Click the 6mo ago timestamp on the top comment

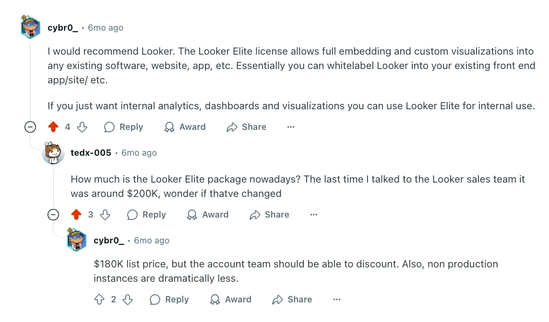107,27
